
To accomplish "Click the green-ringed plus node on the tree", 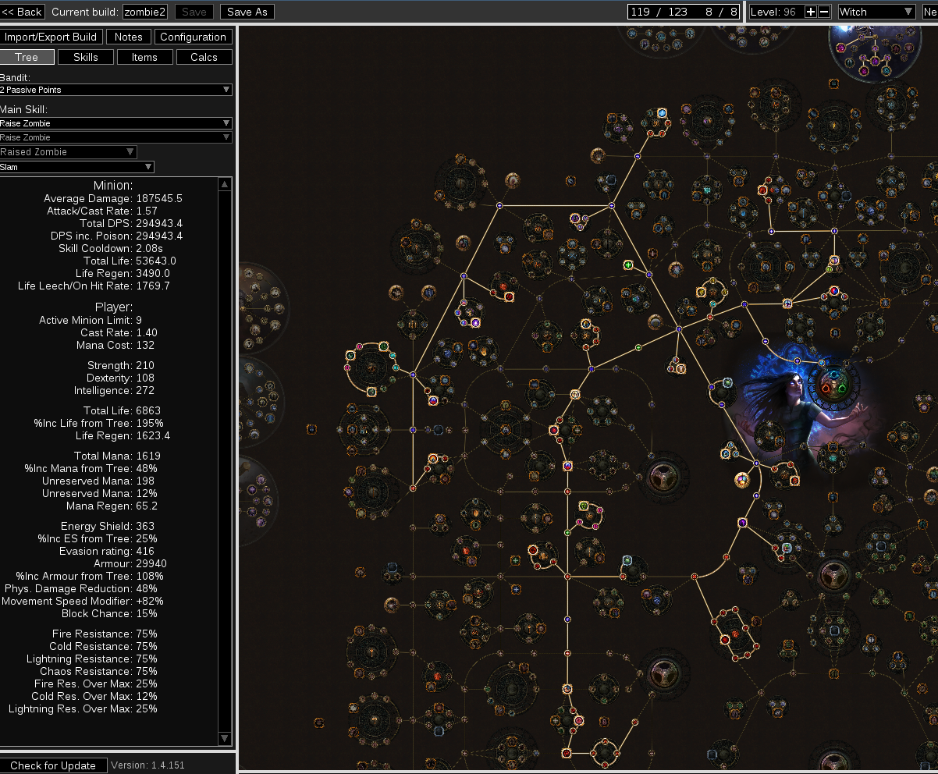I will click(x=628, y=265).
